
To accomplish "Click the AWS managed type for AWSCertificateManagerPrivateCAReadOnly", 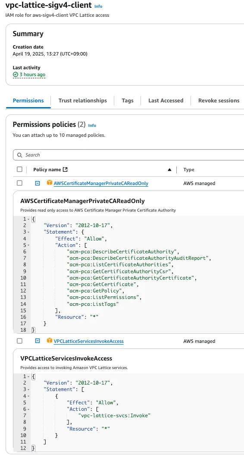I will point(199,183).
